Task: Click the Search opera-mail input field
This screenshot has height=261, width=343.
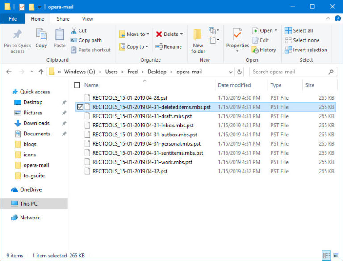Action: coord(289,72)
